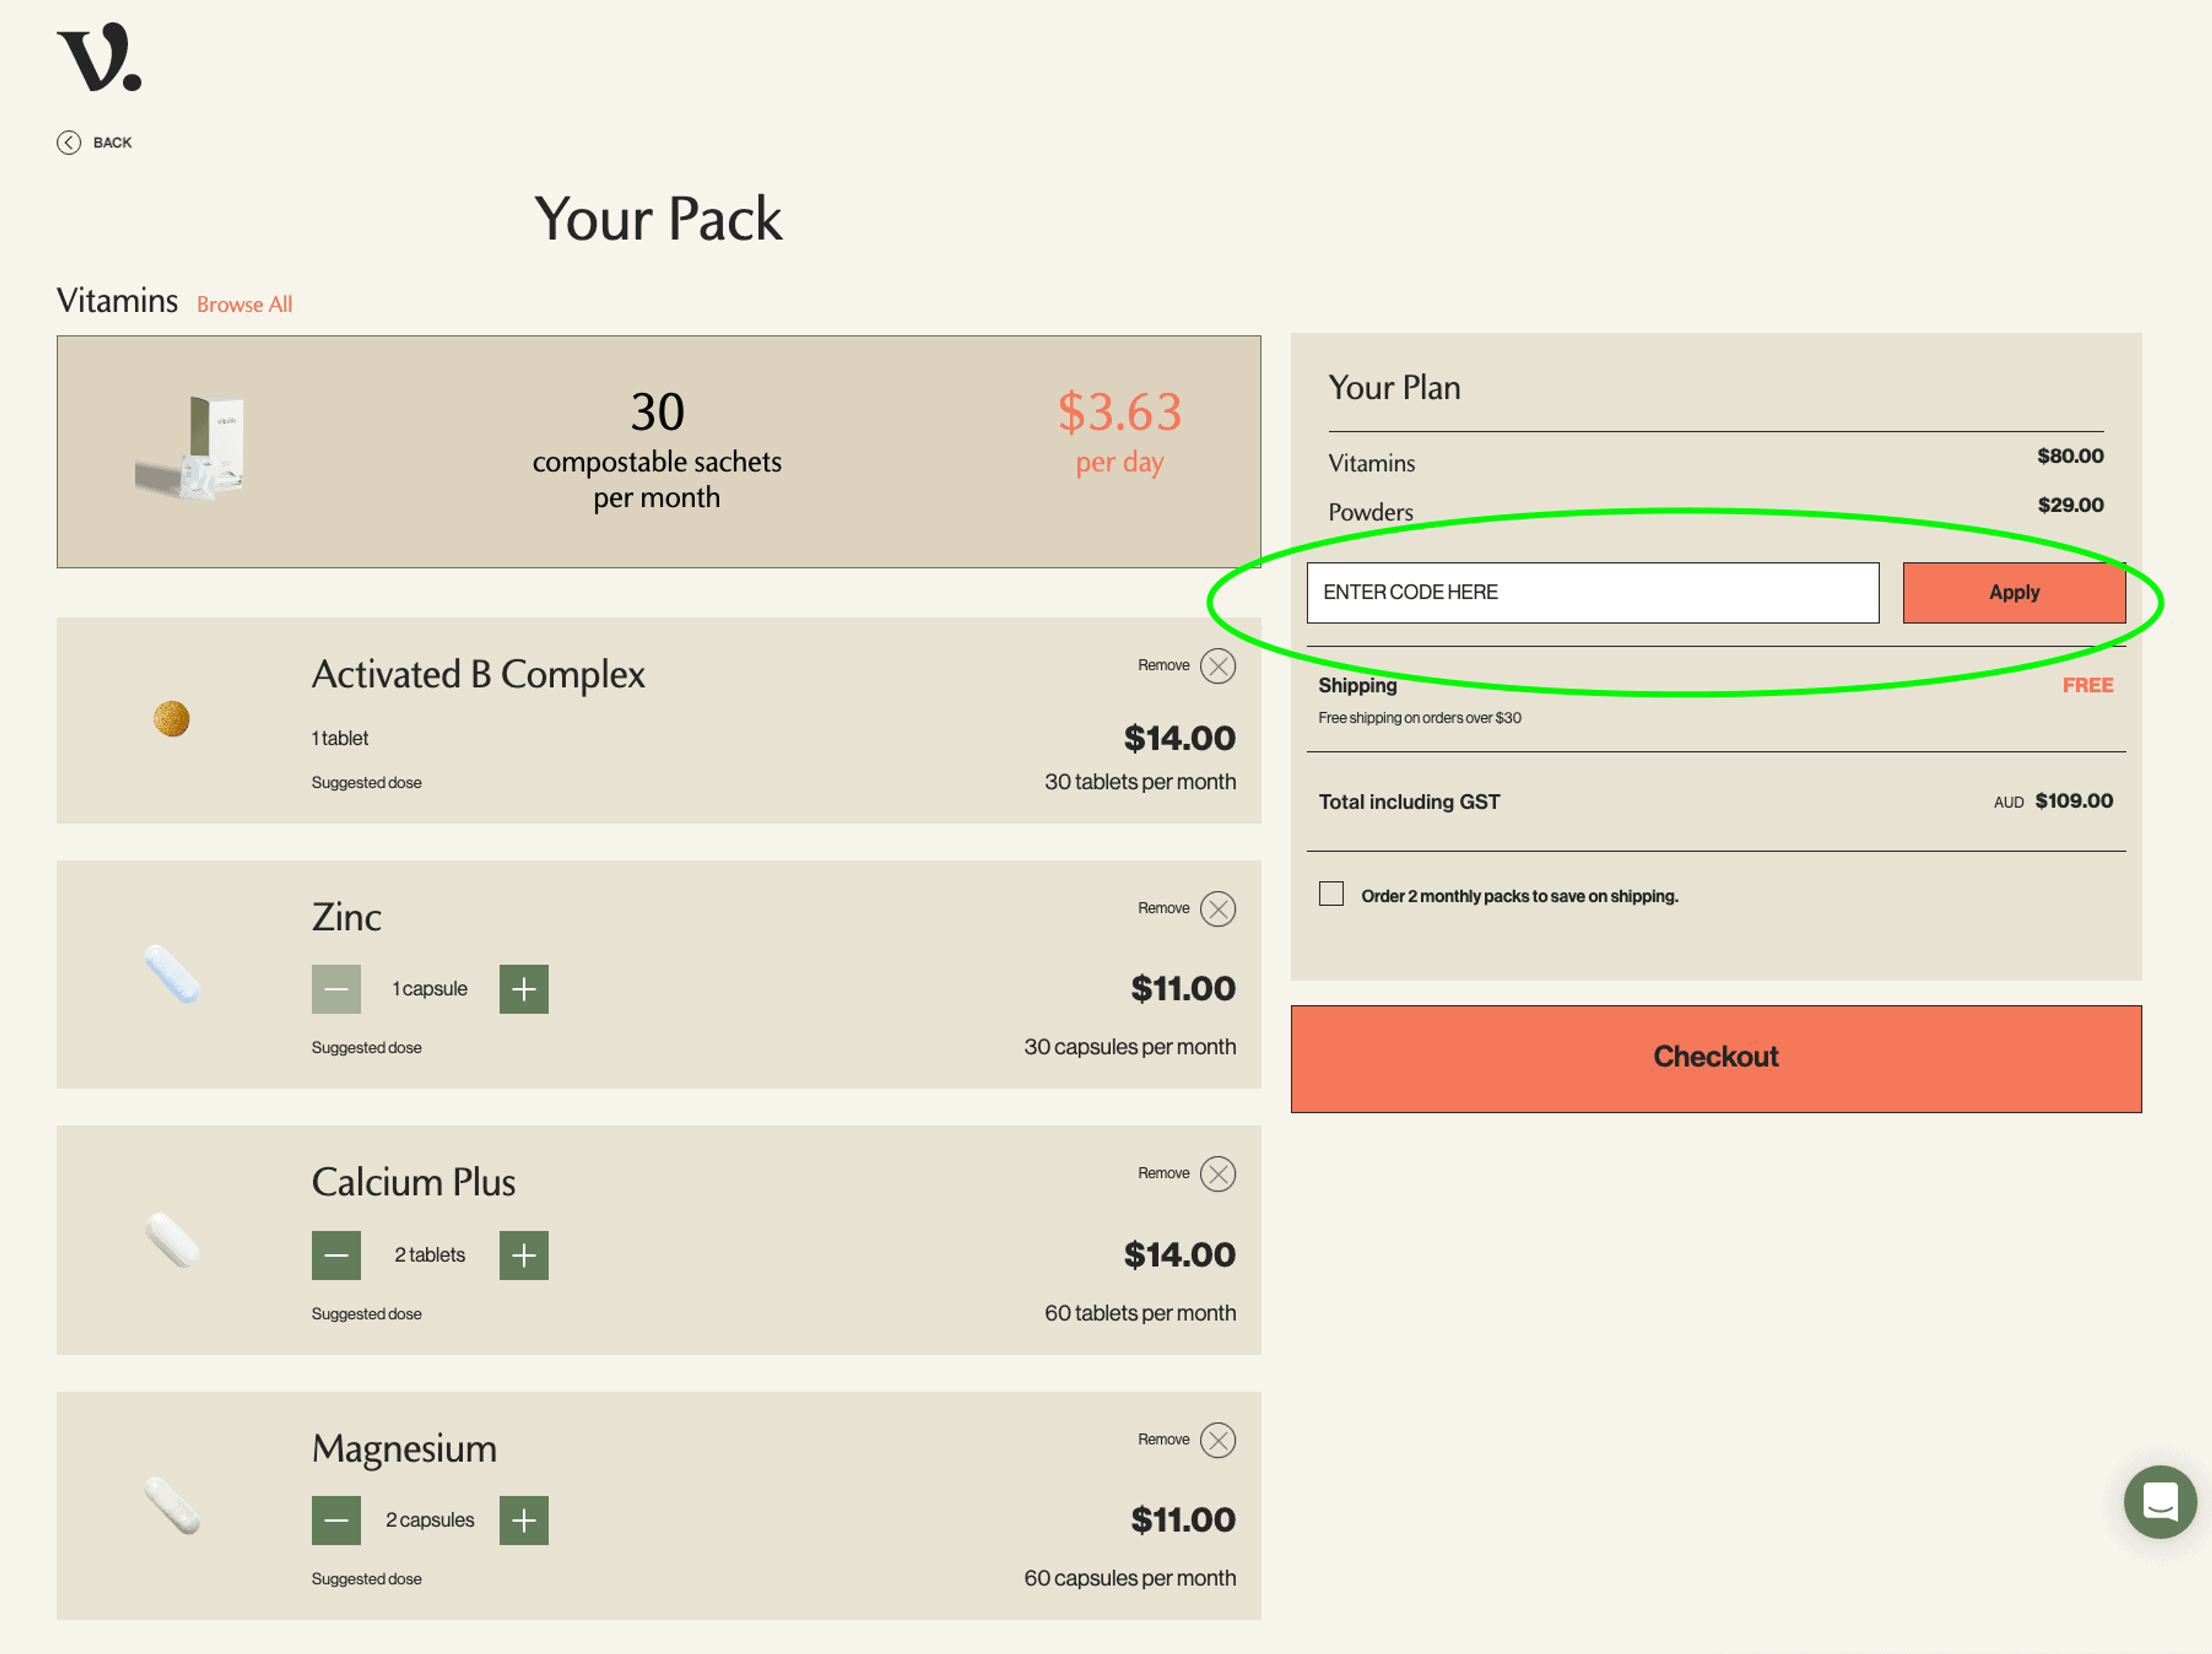Increase Magnesium capsules with plus
Viewport: 2212px width, 1654px height.
[524, 1520]
